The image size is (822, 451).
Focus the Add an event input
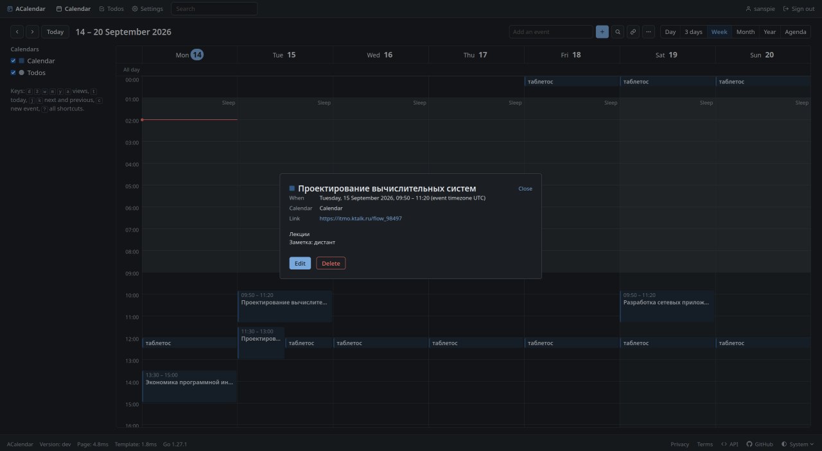(x=551, y=32)
